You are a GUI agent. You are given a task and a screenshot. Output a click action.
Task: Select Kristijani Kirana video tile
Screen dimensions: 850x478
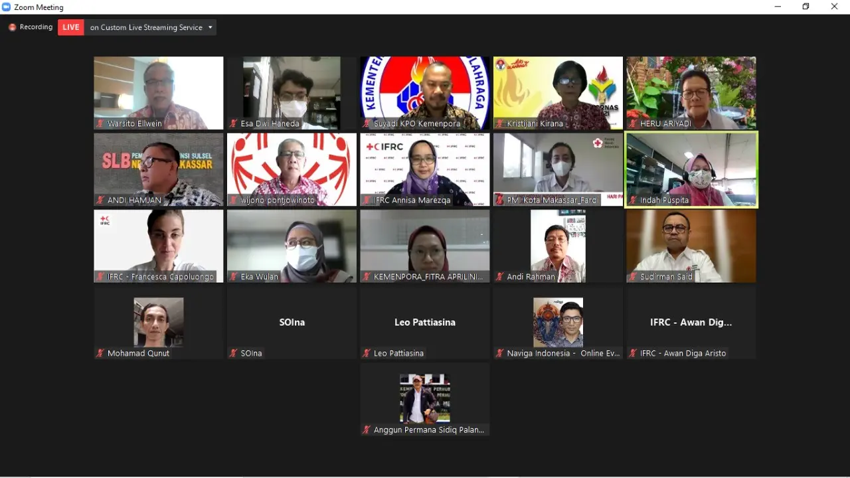click(558, 93)
